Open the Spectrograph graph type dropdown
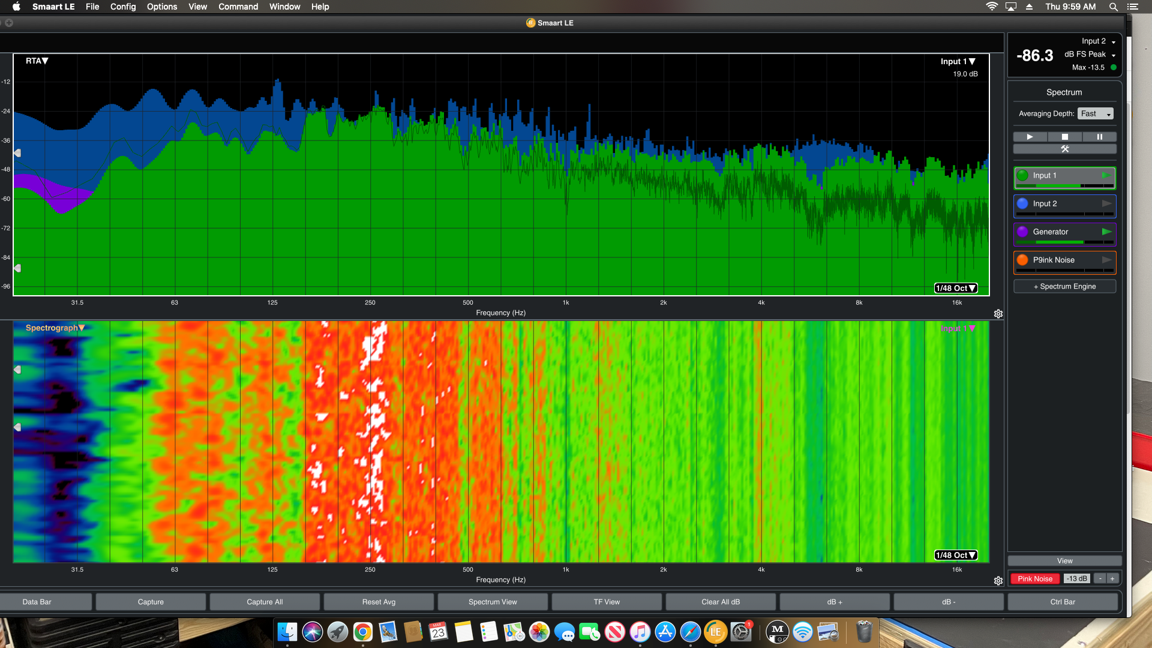This screenshot has width=1152, height=648. 55,328
